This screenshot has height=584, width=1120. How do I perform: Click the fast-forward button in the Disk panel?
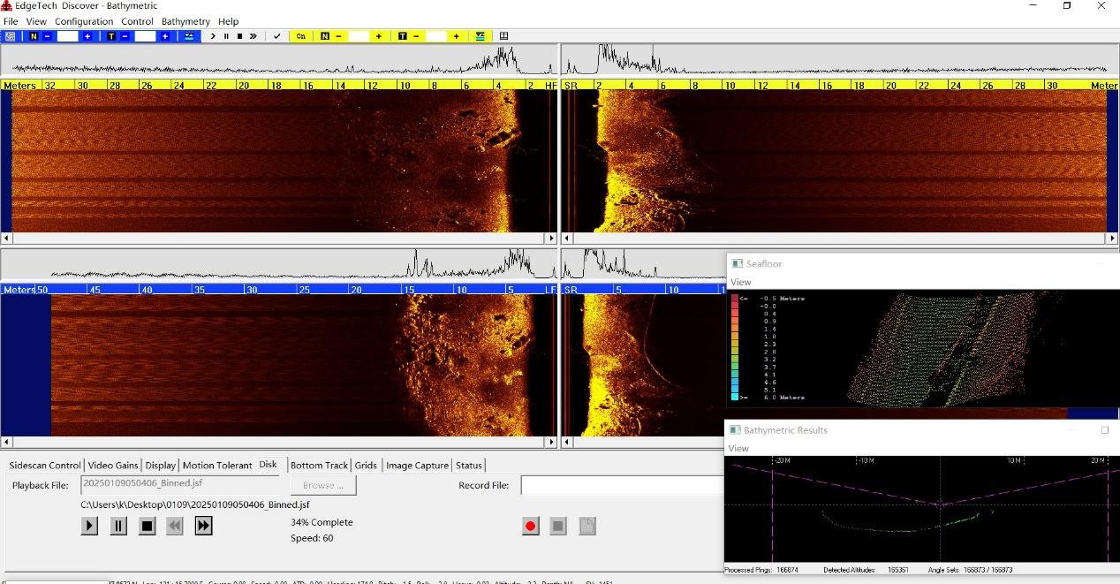click(203, 526)
